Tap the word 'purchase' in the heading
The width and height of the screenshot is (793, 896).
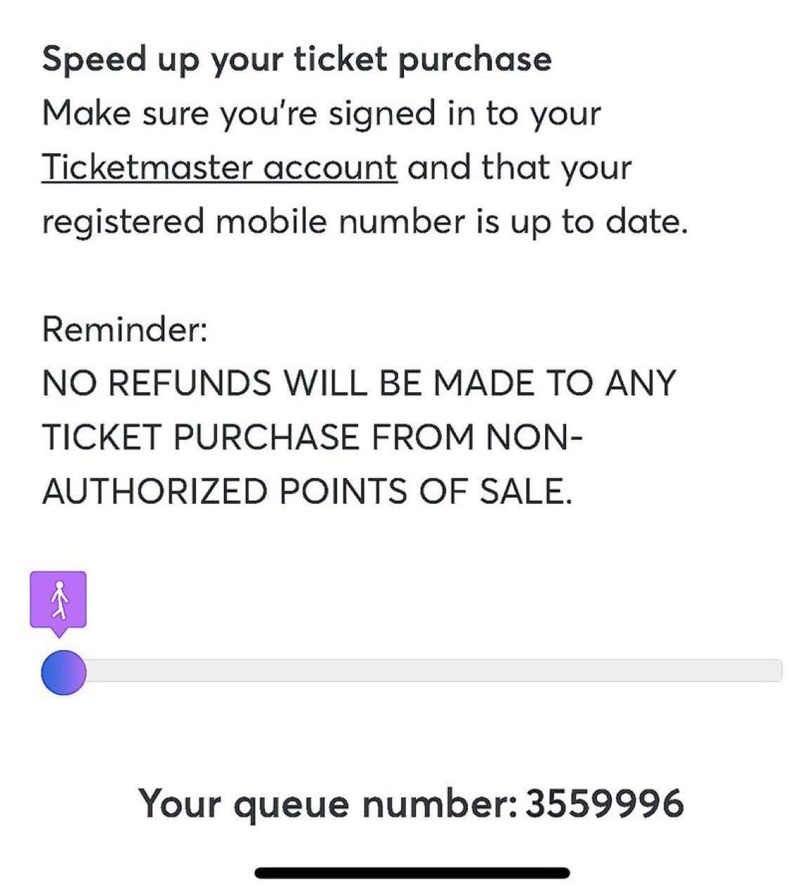point(474,58)
